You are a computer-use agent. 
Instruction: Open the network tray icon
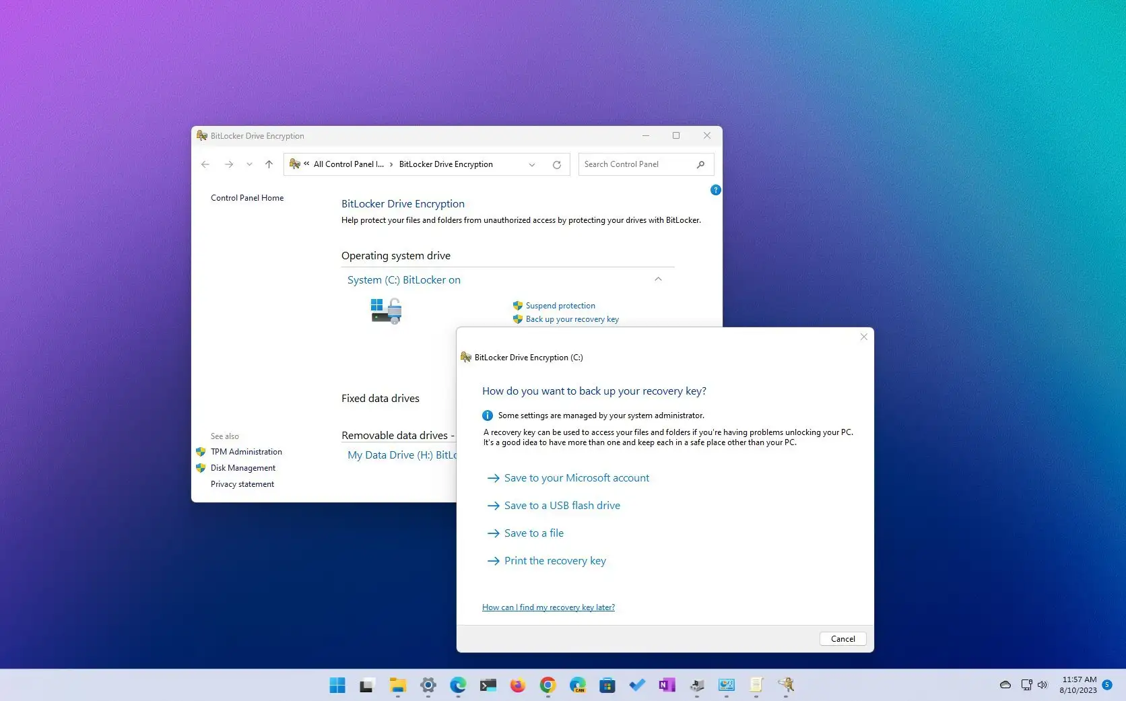[1026, 685]
